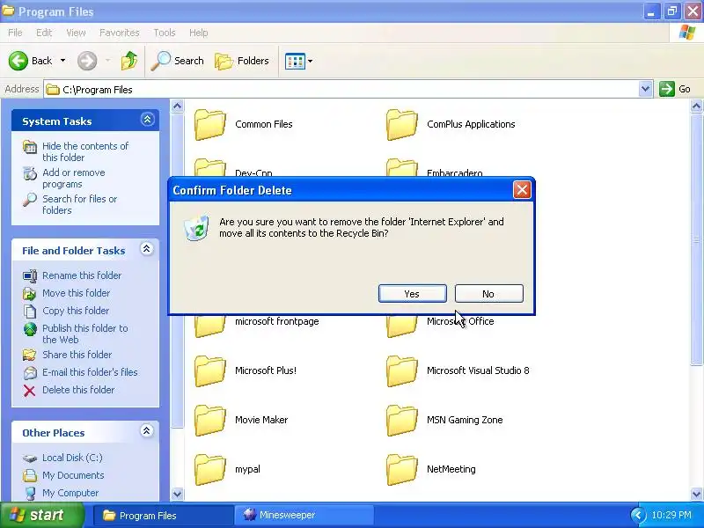Click Delete this folder link
The width and height of the screenshot is (704, 528).
point(78,389)
